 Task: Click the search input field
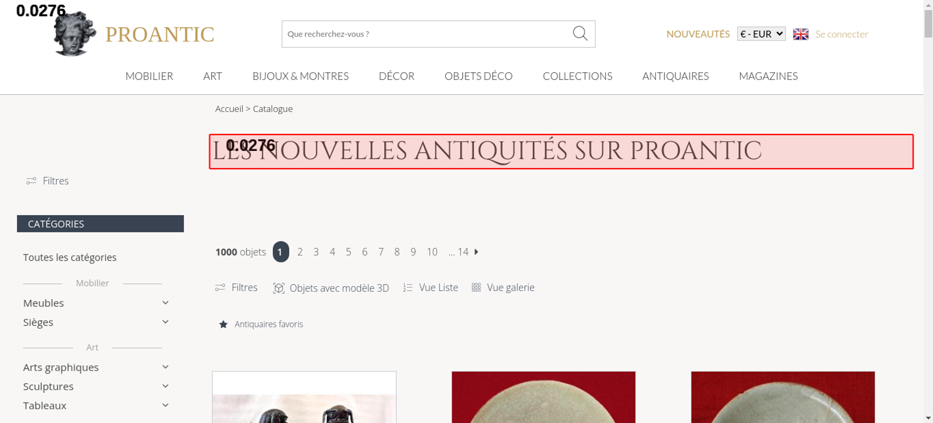(427, 34)
